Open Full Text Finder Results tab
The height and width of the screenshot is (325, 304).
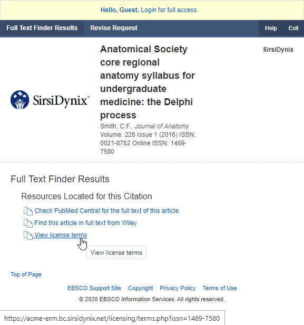(42, 28)
